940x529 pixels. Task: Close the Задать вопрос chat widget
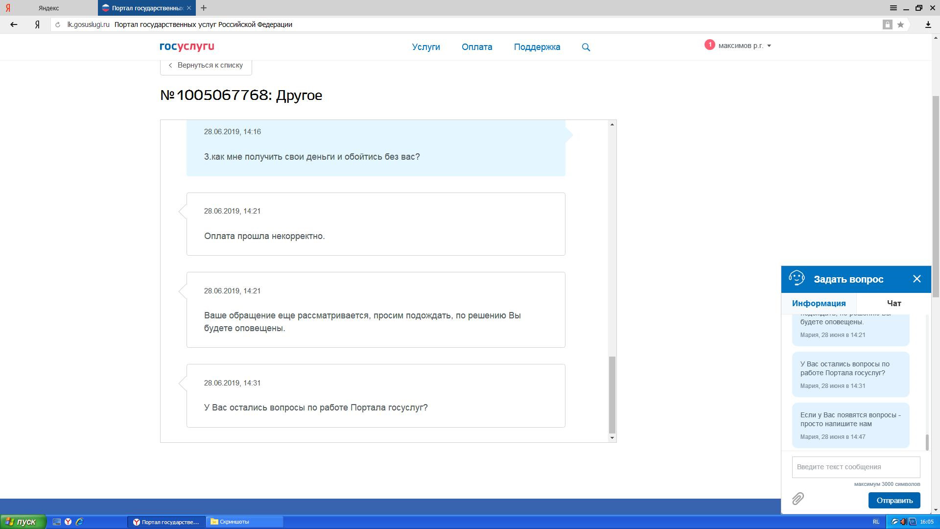click(917, 279)
